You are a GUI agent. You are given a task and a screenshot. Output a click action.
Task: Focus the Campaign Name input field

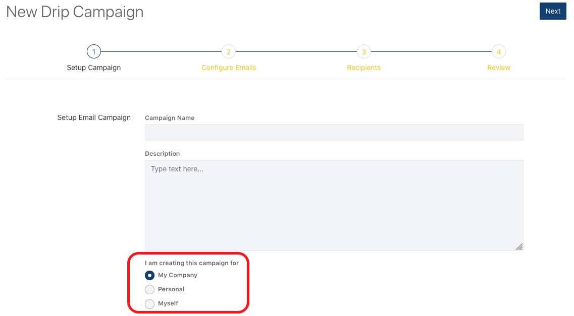coord(334,132)
